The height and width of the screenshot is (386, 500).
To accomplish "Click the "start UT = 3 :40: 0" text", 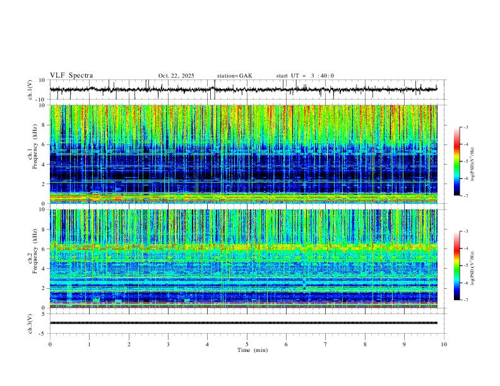I will click(305, 76).
